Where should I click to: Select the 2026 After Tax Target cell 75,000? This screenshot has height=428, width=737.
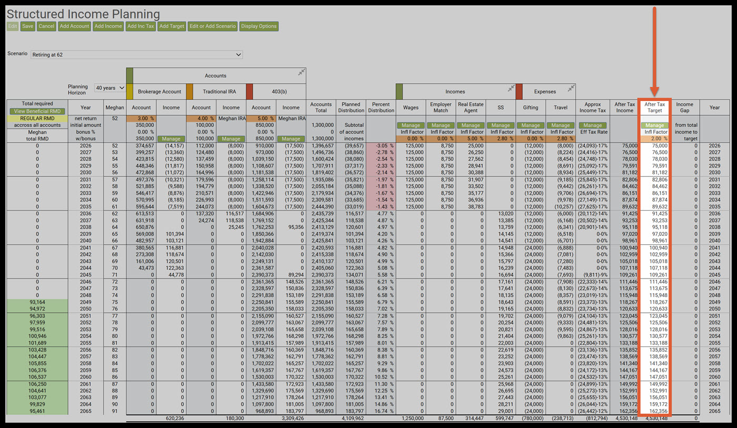coord(655,146)
